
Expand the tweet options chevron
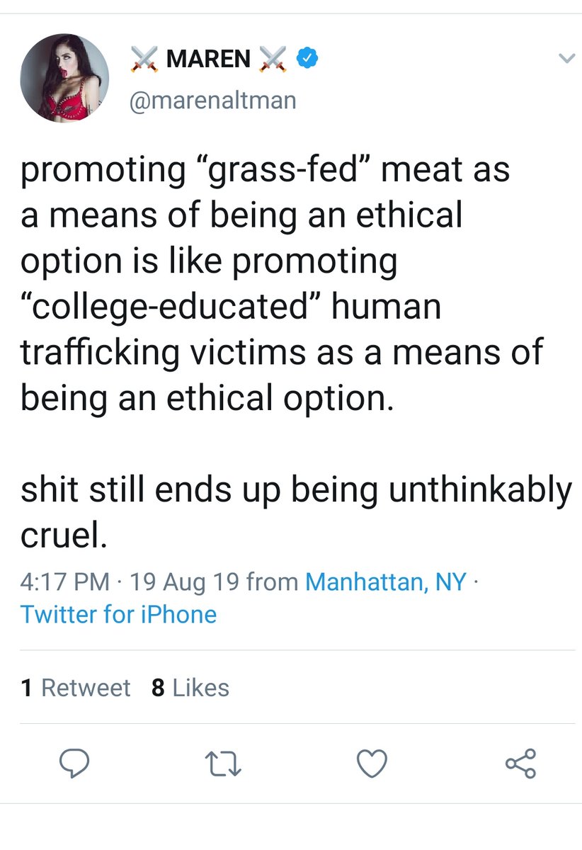coord(564,60)
